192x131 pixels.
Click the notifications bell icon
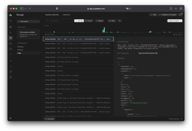pos(181,15)
